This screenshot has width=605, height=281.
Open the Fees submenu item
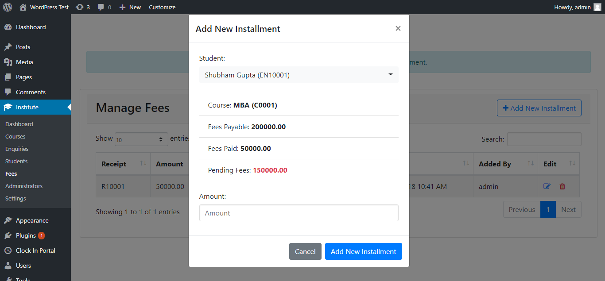click(x=11, y=173)
